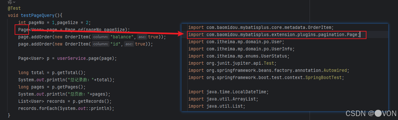Click the SpringBootTest import line
This screenshot has width=398, height=120.
pos(266,78)
